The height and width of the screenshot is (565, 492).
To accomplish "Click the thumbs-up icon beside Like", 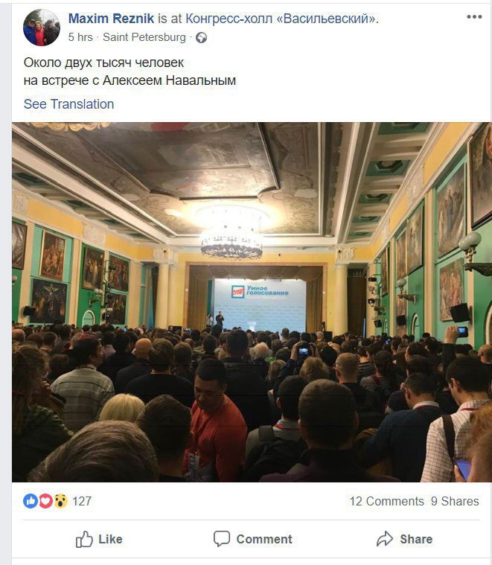I will 84,539.
